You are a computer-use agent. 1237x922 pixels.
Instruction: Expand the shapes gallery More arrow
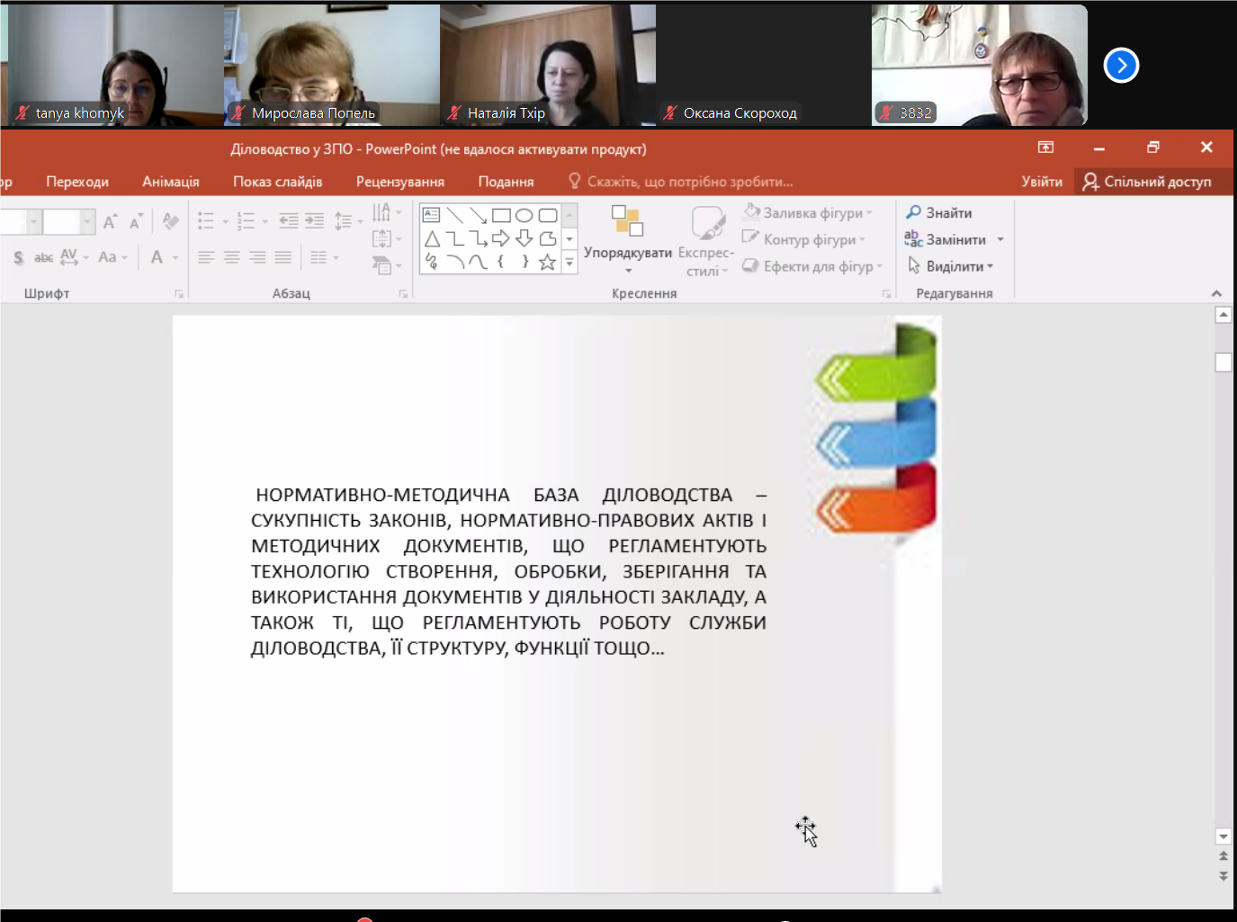click(x=569, y=263)
